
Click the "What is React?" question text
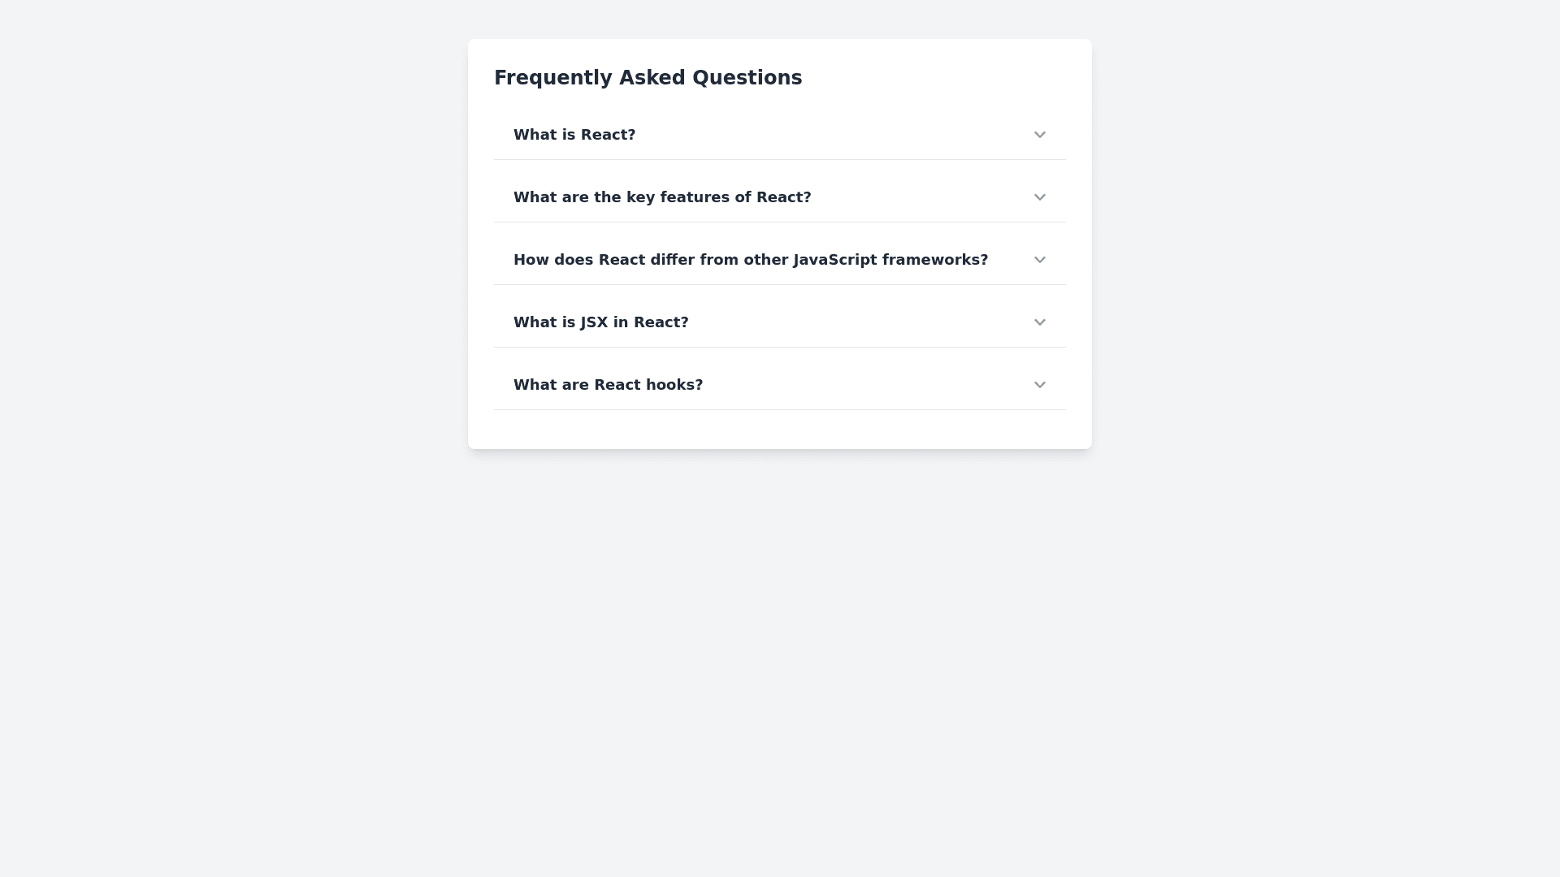574,135
